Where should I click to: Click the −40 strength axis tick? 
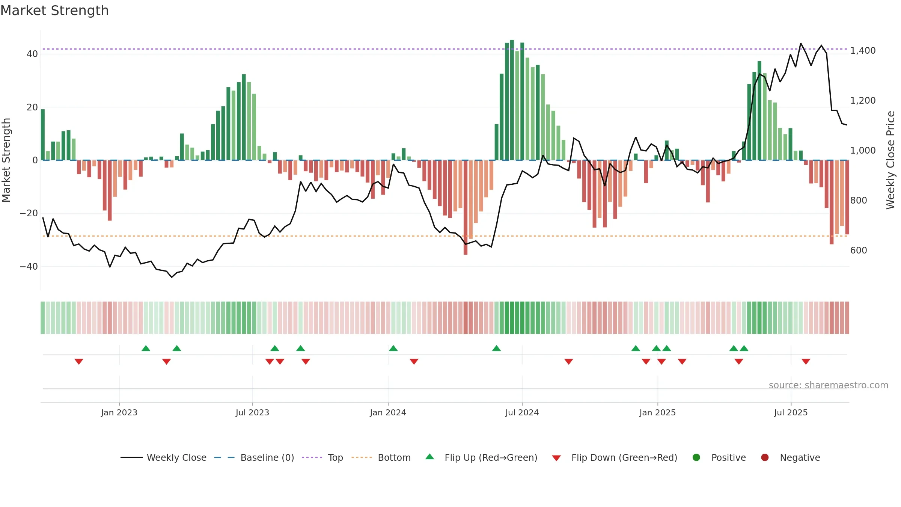[29, 267]
